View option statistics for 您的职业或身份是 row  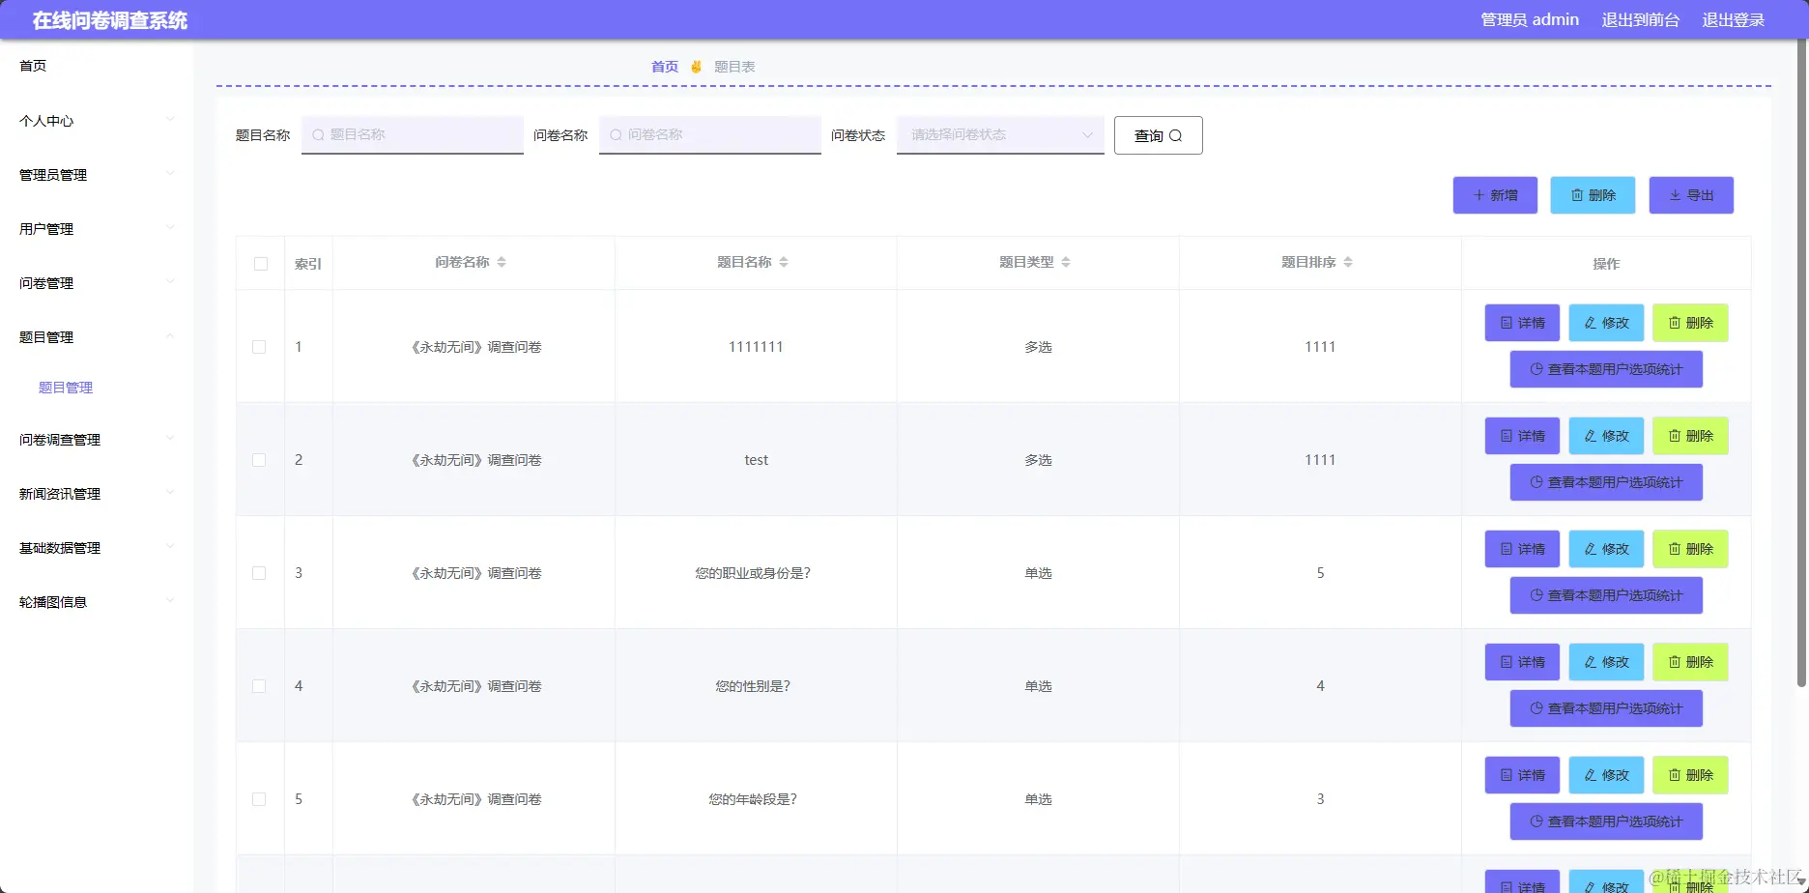1606,595
